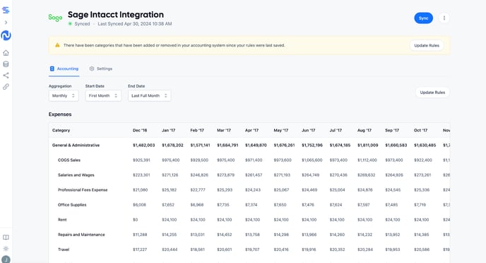Viewport: 486px width, 263px height.
Task: Select the COGS Sales row label
Action: pyautogui.click(x=69, y=160)
